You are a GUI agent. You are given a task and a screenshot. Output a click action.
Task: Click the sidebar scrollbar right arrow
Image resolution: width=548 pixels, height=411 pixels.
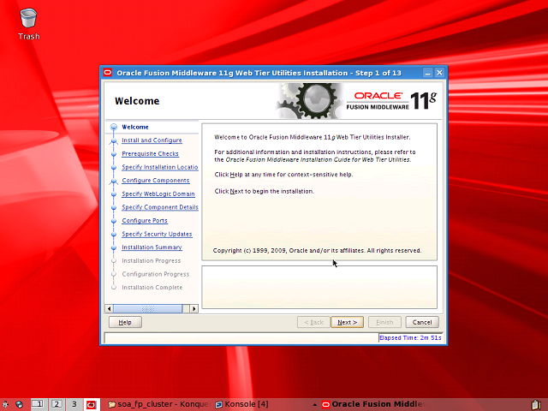194,308
